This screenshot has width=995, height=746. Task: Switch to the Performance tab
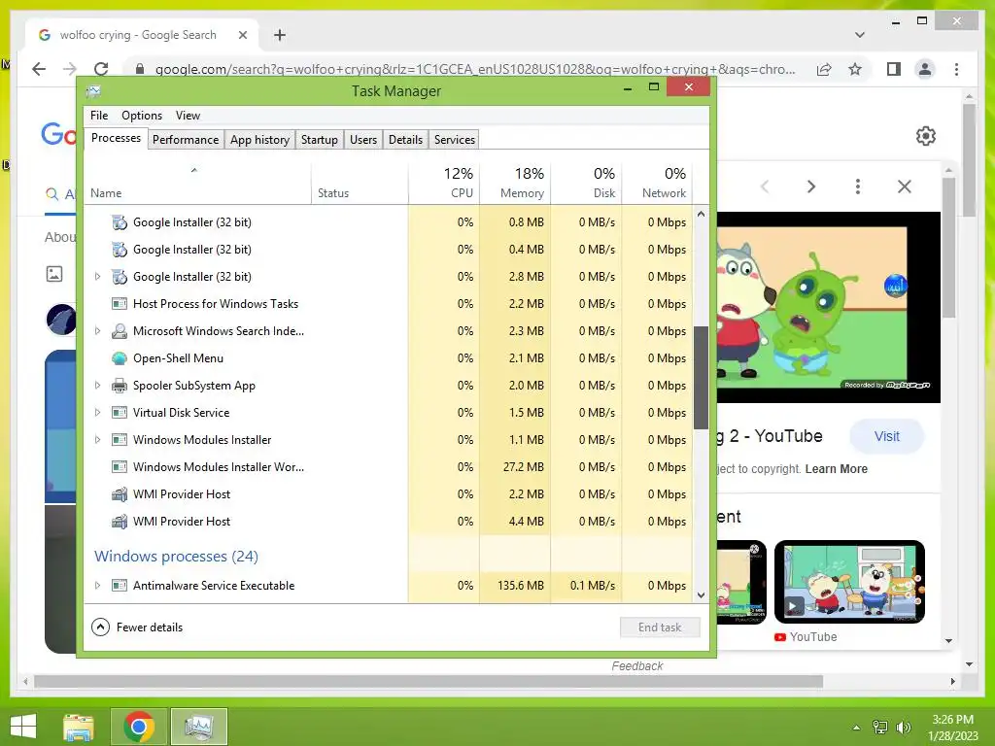(x=186, y=140)
